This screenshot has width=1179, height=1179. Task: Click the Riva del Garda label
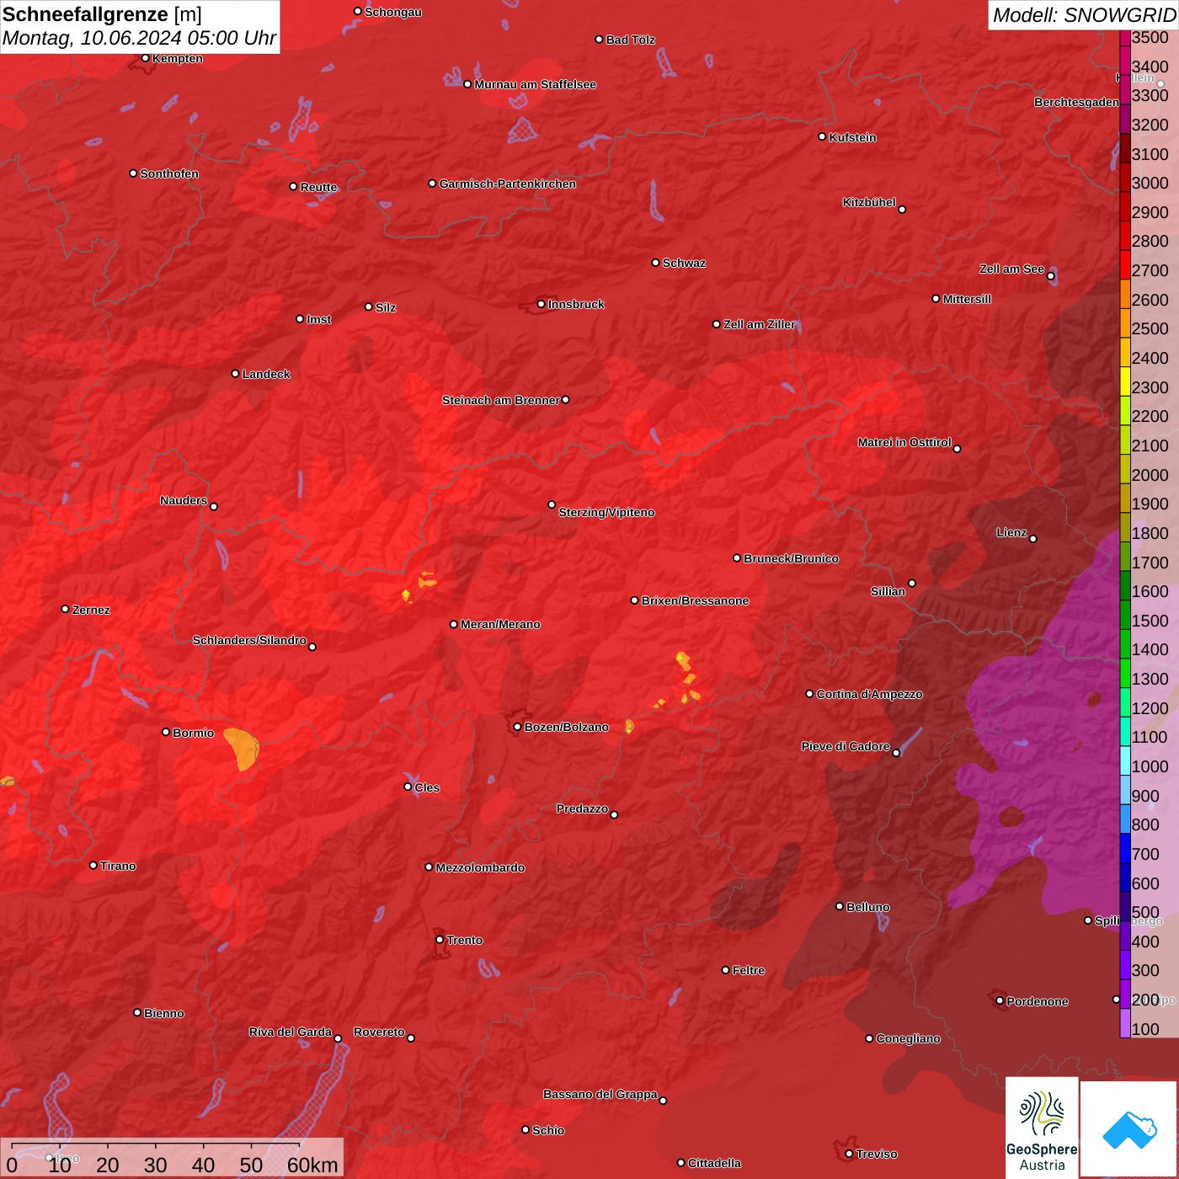pos(291,1032)
